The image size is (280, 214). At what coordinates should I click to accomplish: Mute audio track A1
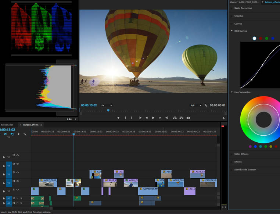click(x=18, y=198)
